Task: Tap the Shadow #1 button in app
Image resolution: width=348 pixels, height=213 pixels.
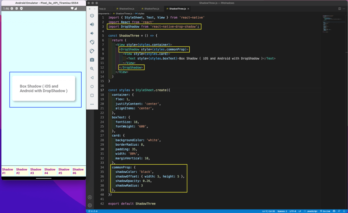Action: 7,171
